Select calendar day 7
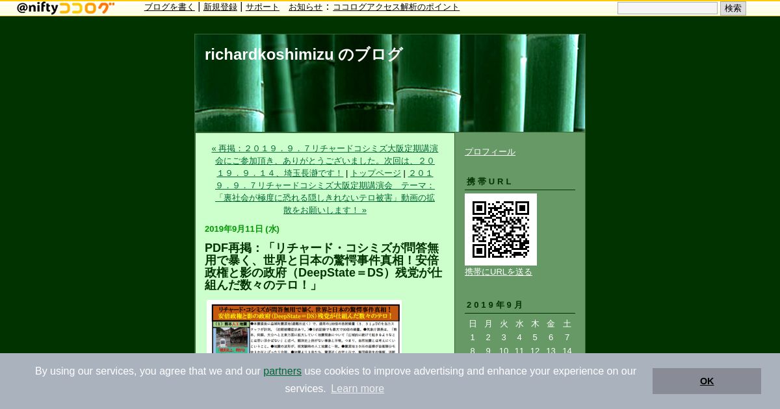 [567, 338]
